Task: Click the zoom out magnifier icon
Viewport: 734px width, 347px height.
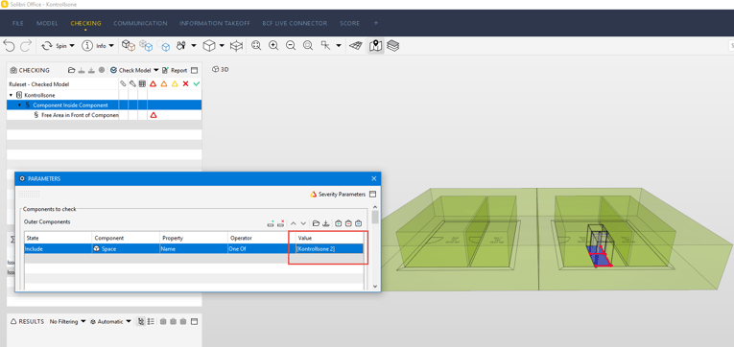Action: tap(291, 46)
